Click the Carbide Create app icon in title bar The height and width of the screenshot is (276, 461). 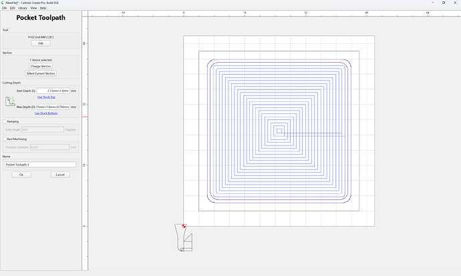coord(3,3)
